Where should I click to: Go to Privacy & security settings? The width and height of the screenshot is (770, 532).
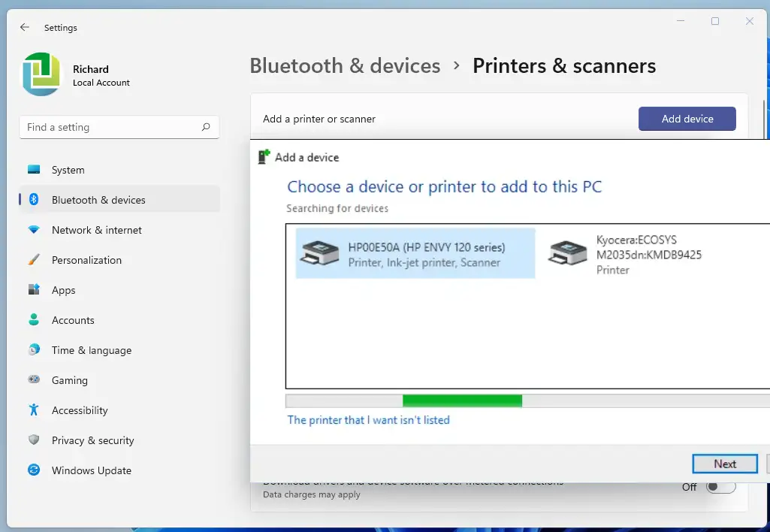pos(119,440)
